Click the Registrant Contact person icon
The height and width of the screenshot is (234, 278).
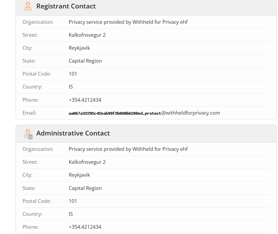pyautogui.click(x=28, y=6)
